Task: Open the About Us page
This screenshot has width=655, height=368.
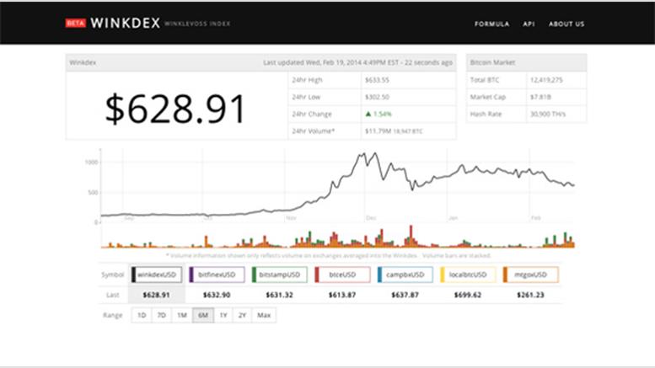Action: tap(566, 24)
